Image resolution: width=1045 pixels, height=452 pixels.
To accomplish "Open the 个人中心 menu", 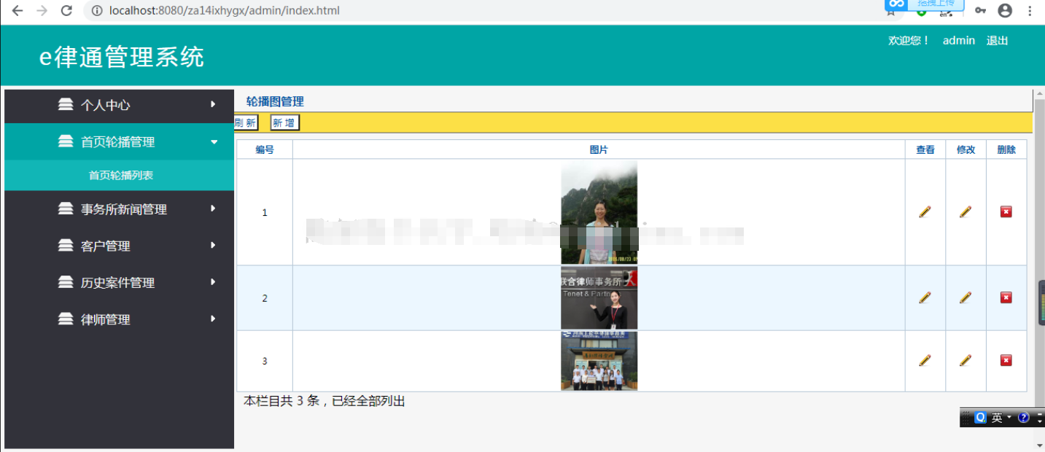I will (119, 105).
